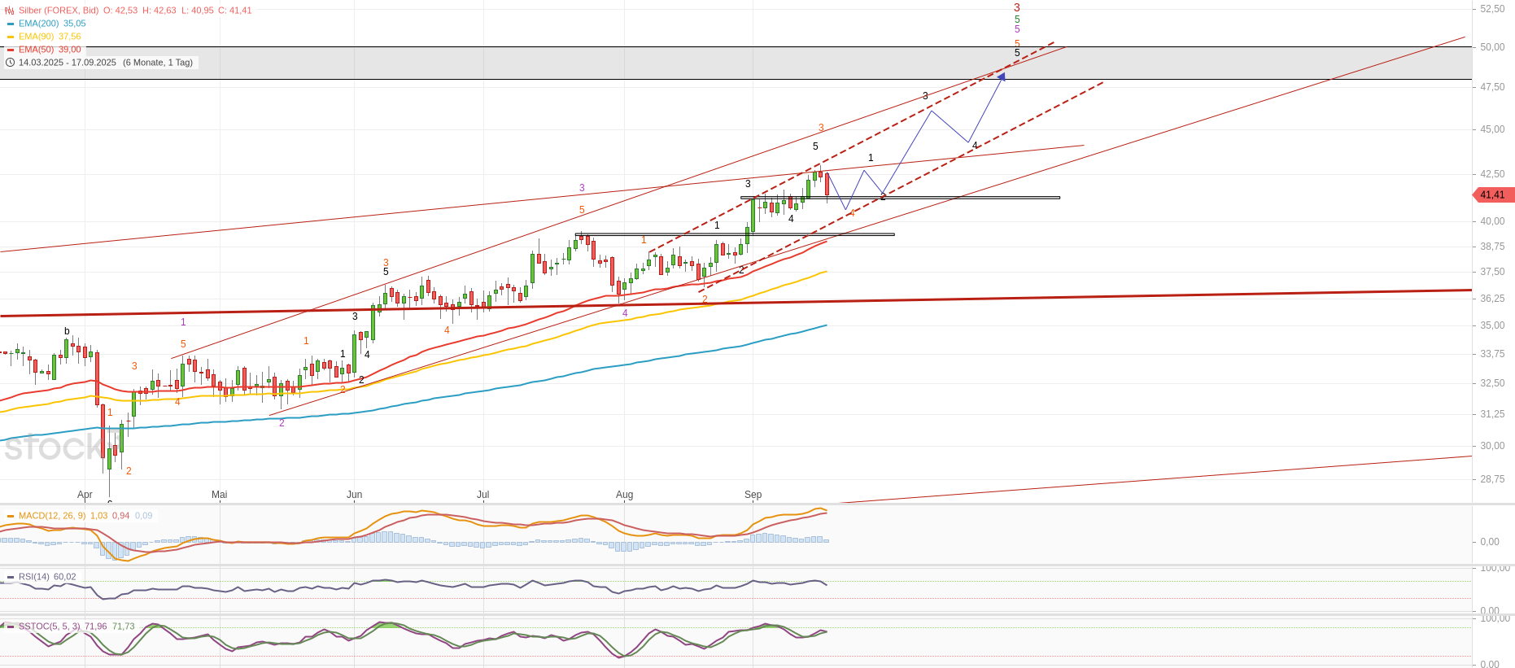
Task: Click the Sep label on time axis
Action: (x=753, y=495)
